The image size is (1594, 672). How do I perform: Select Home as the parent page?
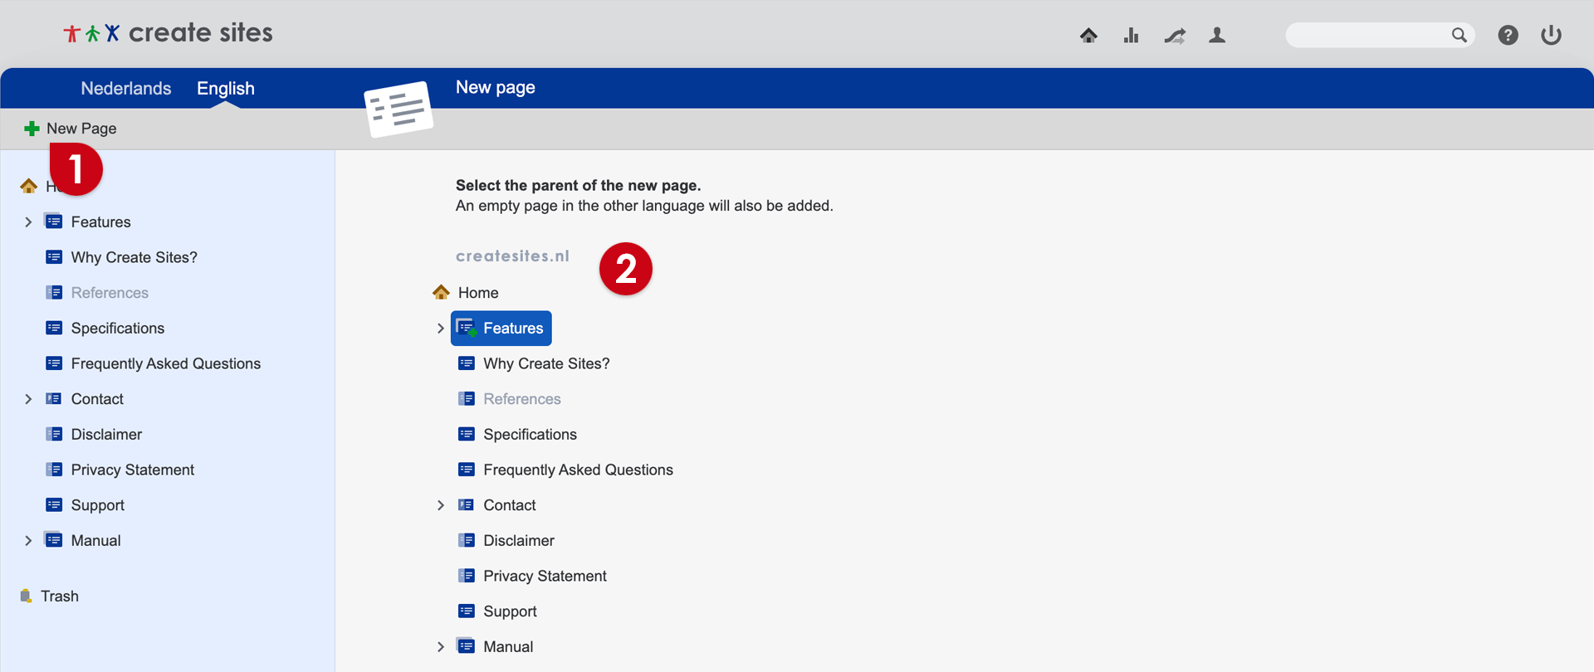tap(477, 293)
